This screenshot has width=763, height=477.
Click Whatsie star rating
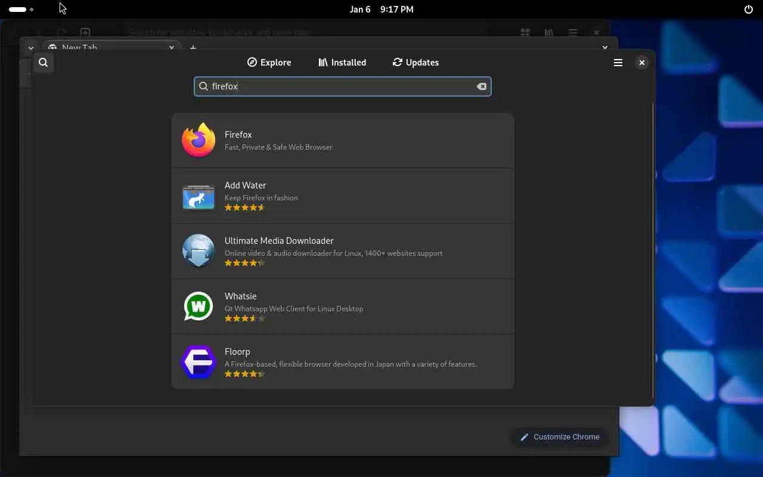coord(244,318)
